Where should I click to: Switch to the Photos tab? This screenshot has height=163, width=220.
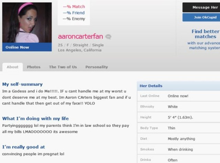(x=34, y=67)
